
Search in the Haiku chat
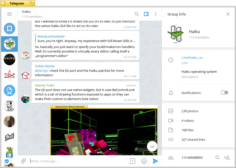(x=137, y=14)
